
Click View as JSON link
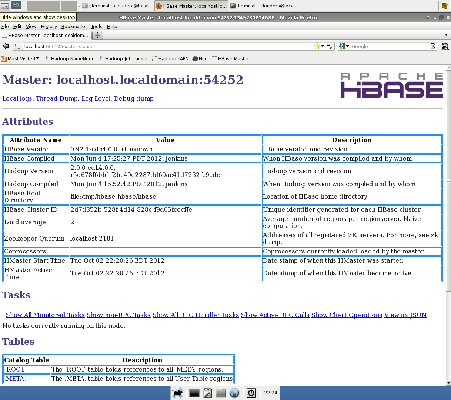405,315
